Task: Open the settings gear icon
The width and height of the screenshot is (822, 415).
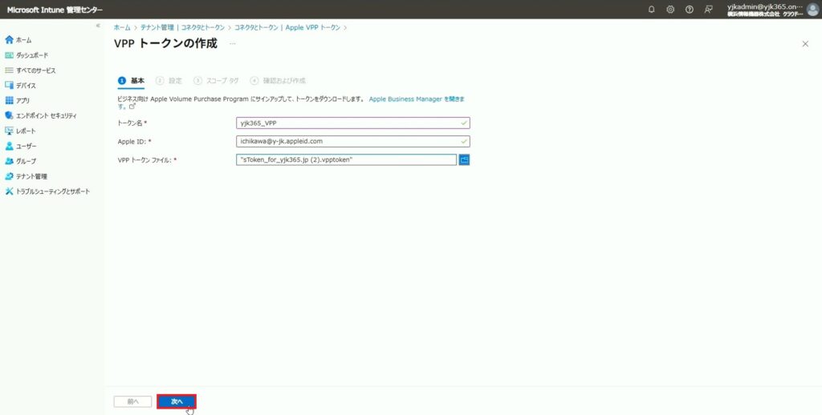Action: (670, 10)
